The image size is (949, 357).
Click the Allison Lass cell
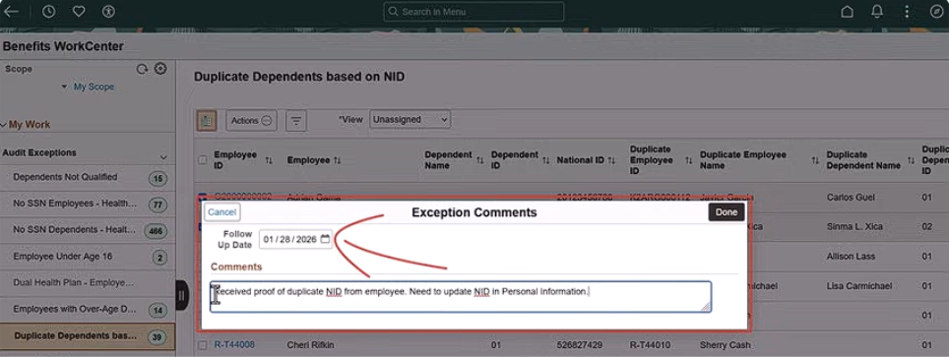click(851, 256)
